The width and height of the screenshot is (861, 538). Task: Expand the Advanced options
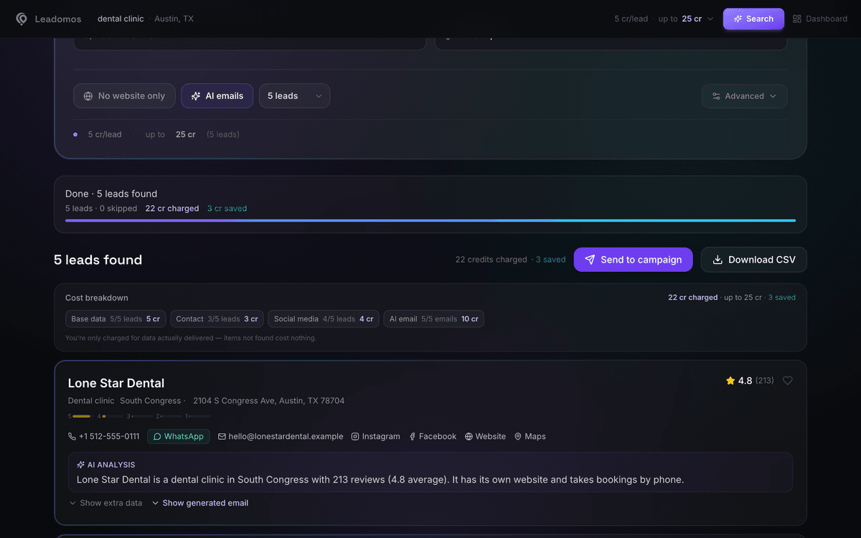tap(744, 96)
